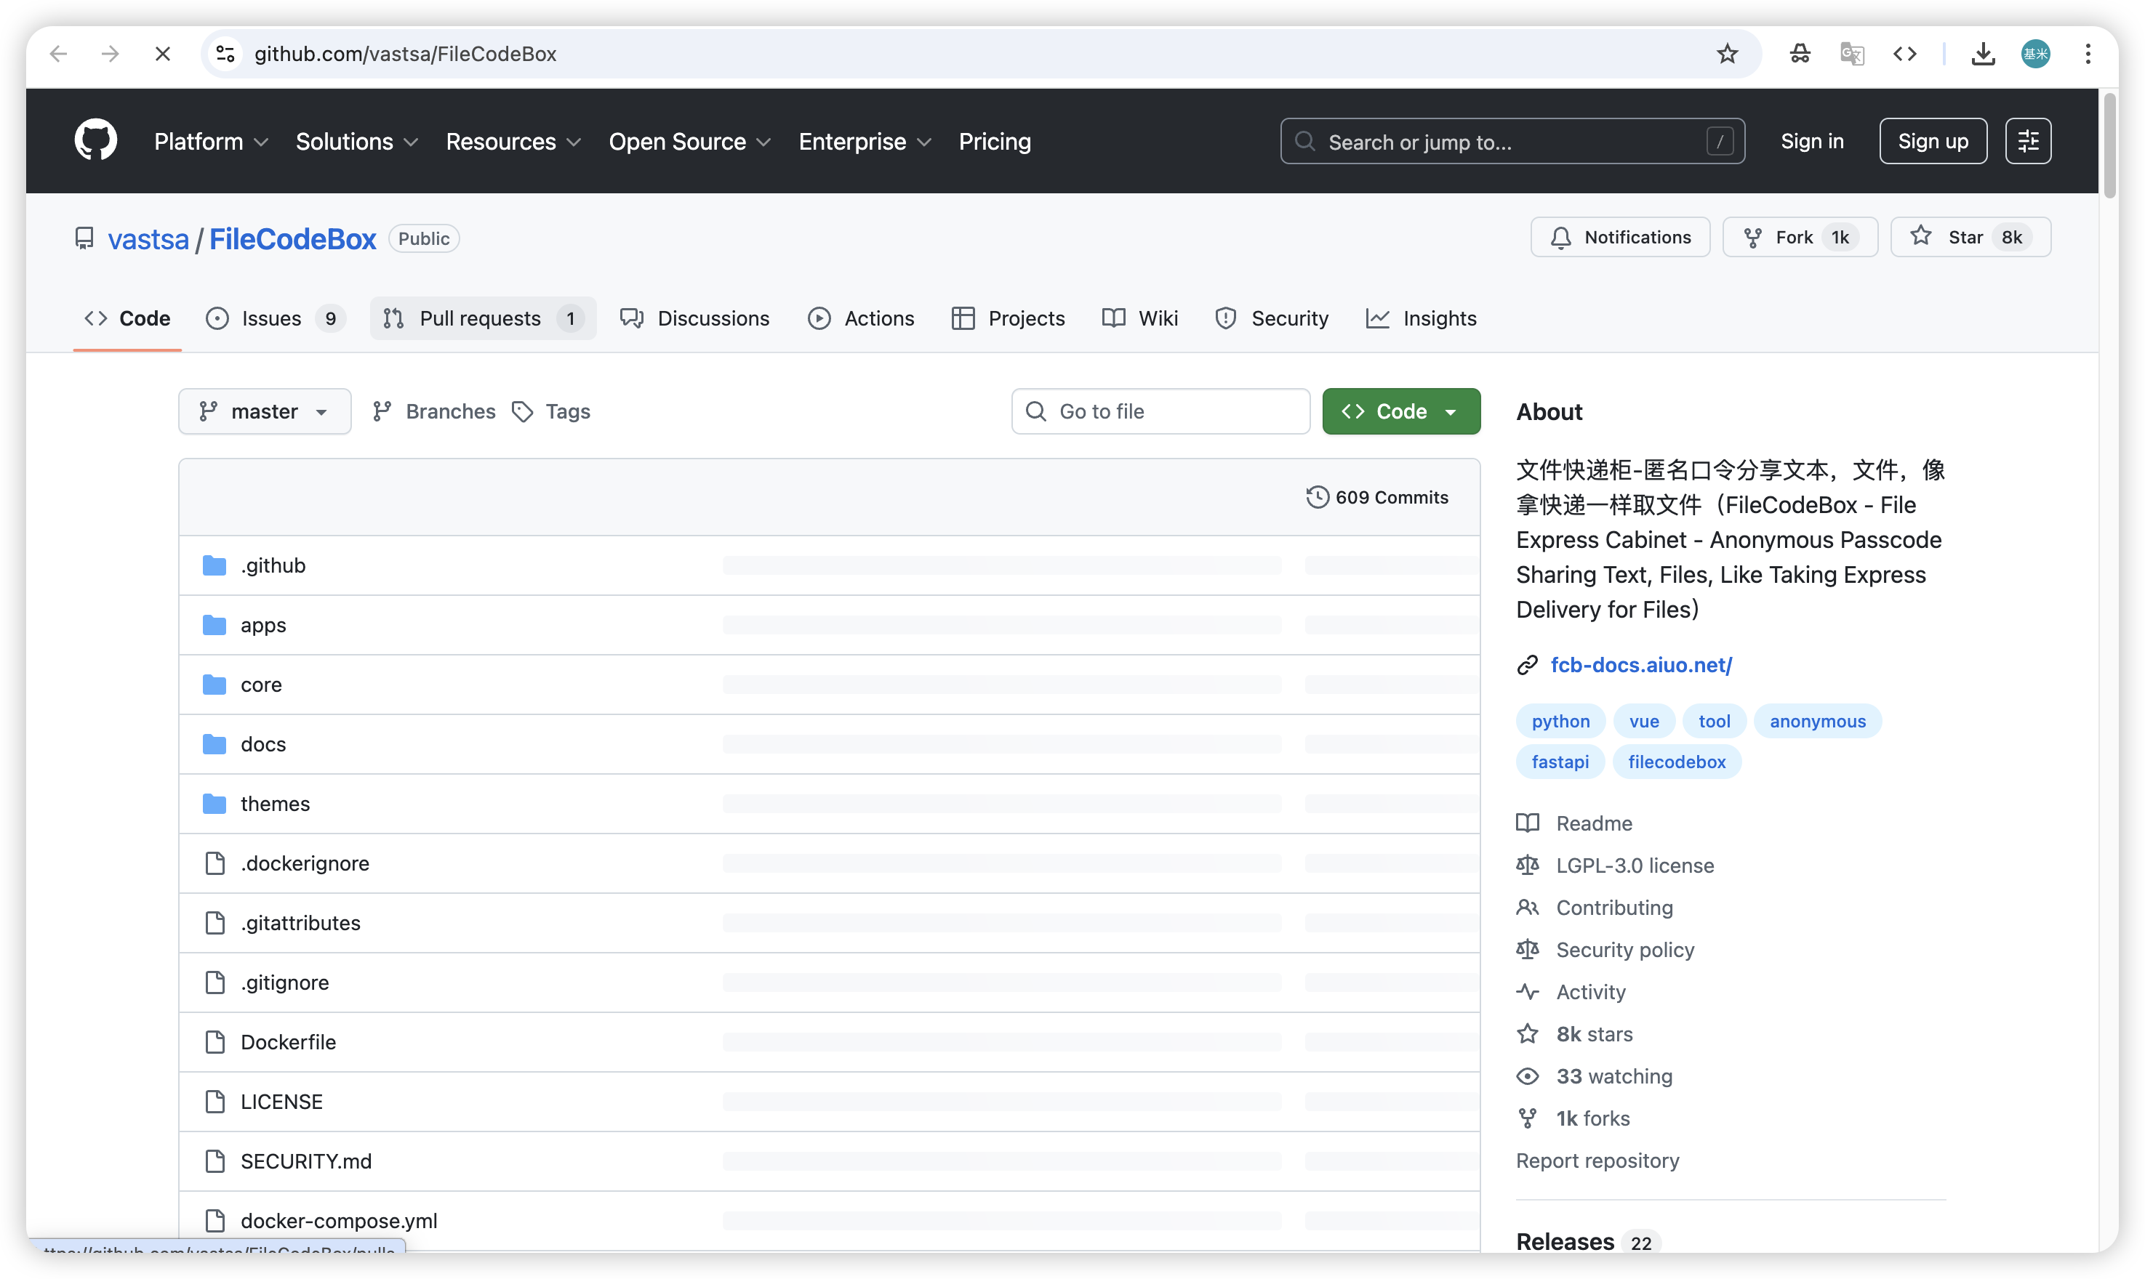Expand the master branch dropdown
Image resolution: width=2145 pixels, height=1279 pixels.
coord(264,411)
